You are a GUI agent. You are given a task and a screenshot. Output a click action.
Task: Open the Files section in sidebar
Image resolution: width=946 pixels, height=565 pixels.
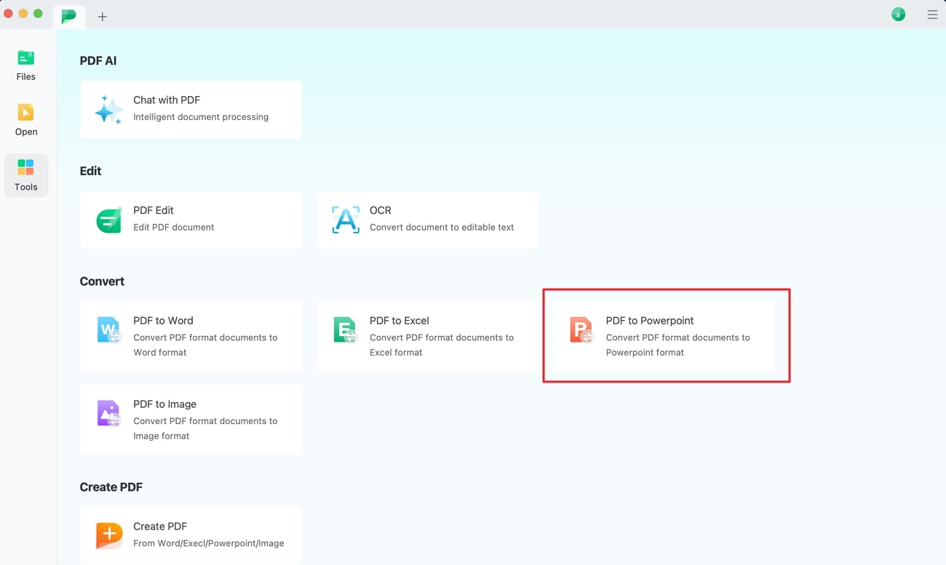point(25,65)
